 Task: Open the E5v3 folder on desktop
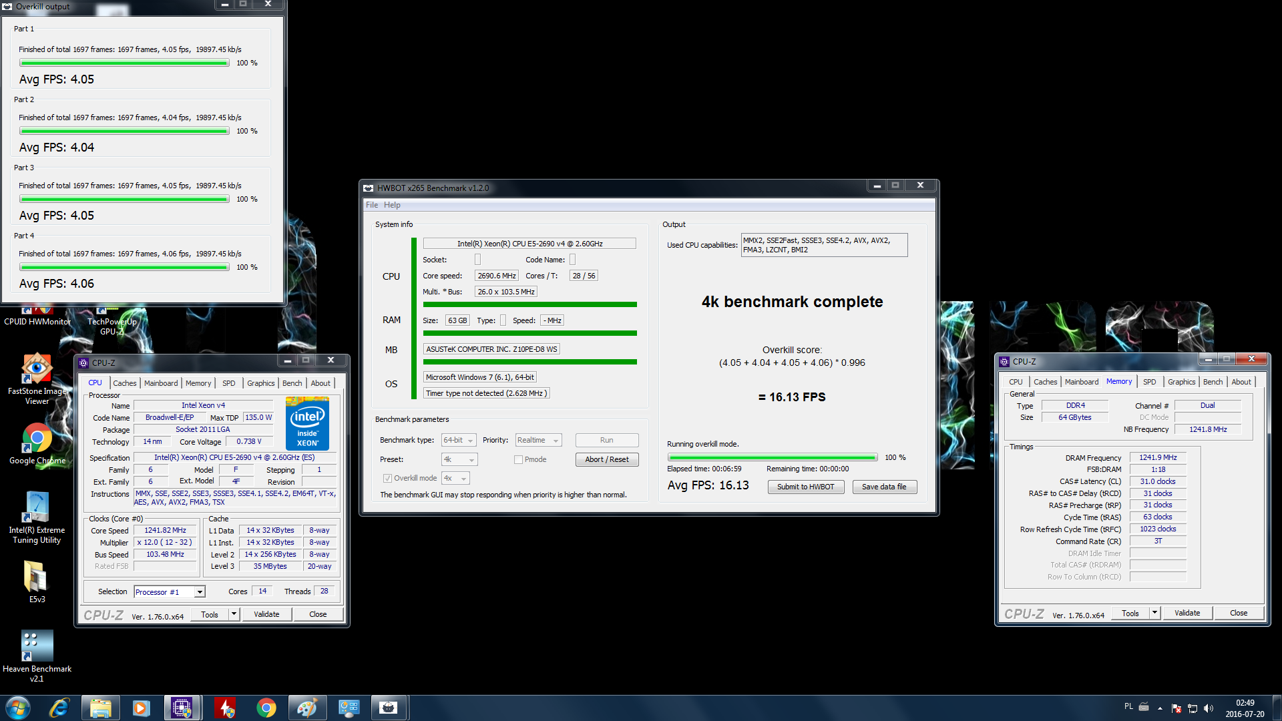pos(37,582)
